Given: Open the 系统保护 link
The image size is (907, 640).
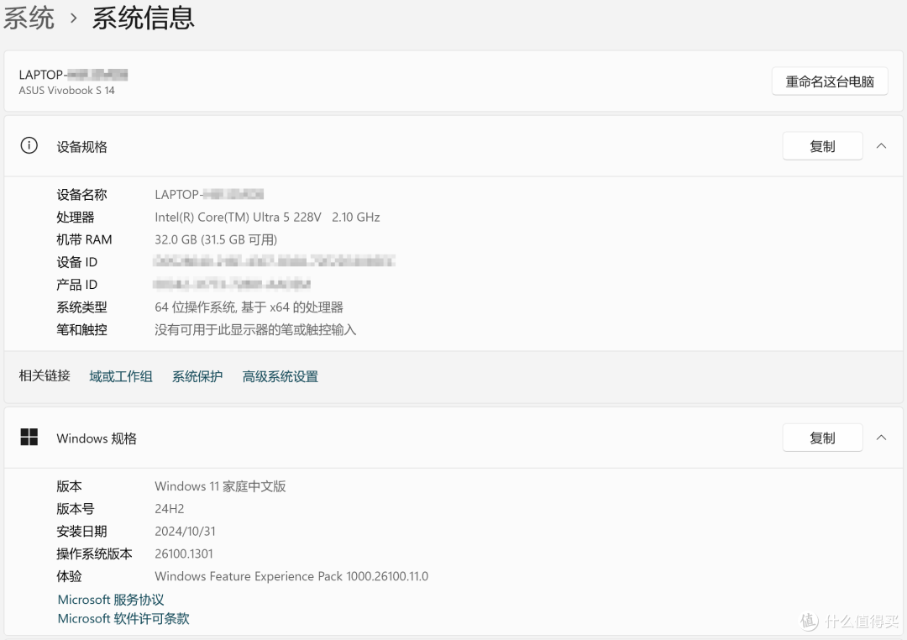Looking at the screenshot, I should (197, 377).
